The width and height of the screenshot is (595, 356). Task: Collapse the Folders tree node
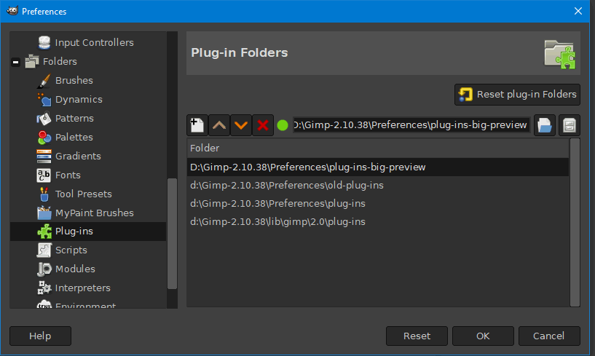15,62
